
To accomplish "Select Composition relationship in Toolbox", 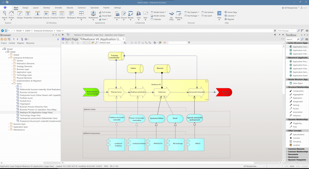I will coord(298,91).
